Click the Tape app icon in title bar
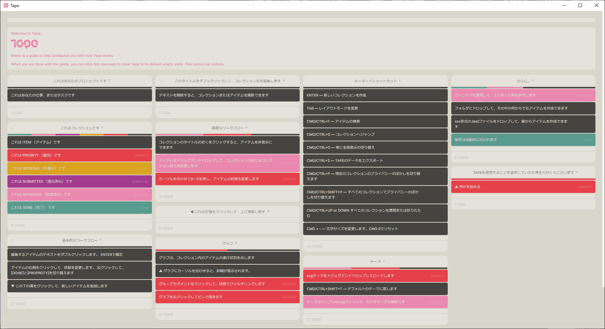The width and height of the screenshot is (605, 329). pyautogui.click(x=6, y=5)
